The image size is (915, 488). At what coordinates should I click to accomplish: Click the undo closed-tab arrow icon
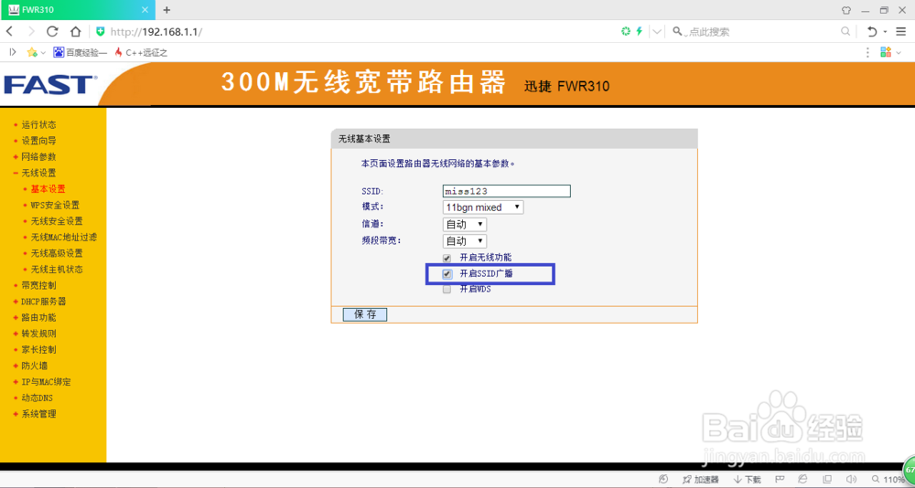pos(872,31)
